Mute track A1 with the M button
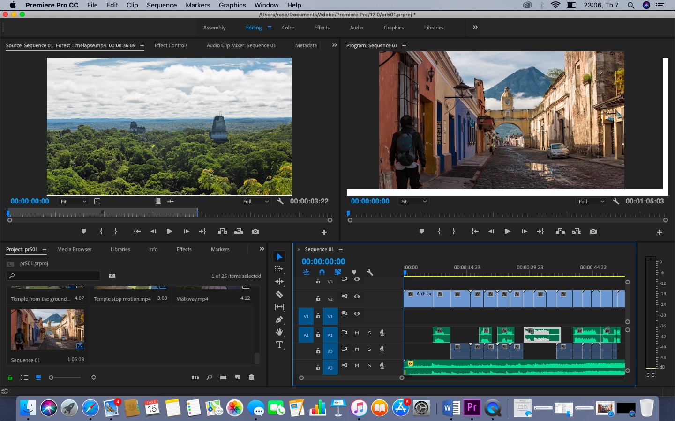This screenshot has width=675, height=421. click(357, 333)
